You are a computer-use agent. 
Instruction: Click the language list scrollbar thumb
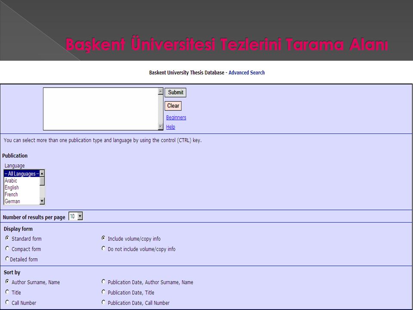(42, 181)
